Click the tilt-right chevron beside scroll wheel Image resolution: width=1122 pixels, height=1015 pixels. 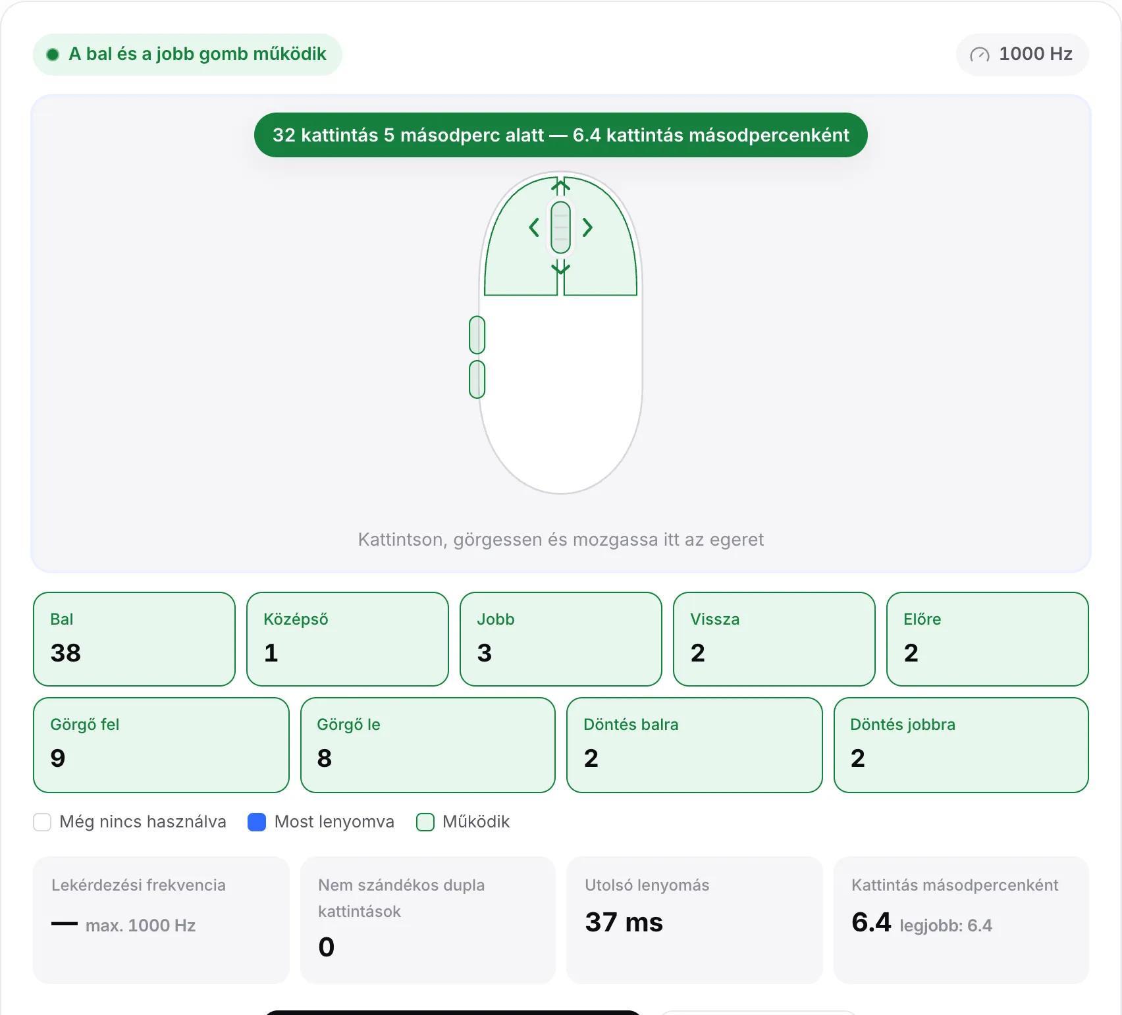coord(587,228)
